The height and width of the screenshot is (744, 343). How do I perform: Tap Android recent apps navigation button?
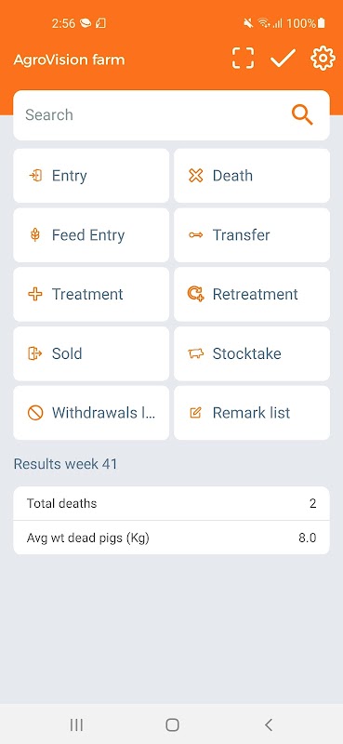point(76,724)
